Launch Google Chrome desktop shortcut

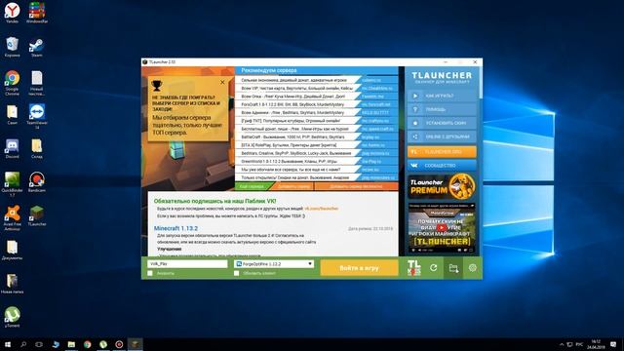tap(12, 83)
